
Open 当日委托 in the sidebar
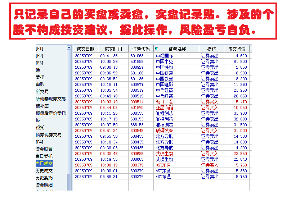pyautogui.click(x=44, y=156)
